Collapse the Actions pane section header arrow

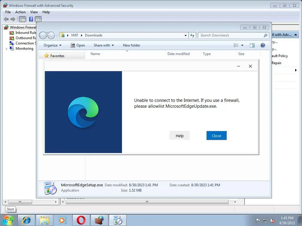pos(296,35)
